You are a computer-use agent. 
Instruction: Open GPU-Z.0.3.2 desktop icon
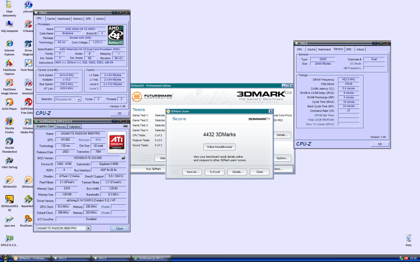(9, 240)
